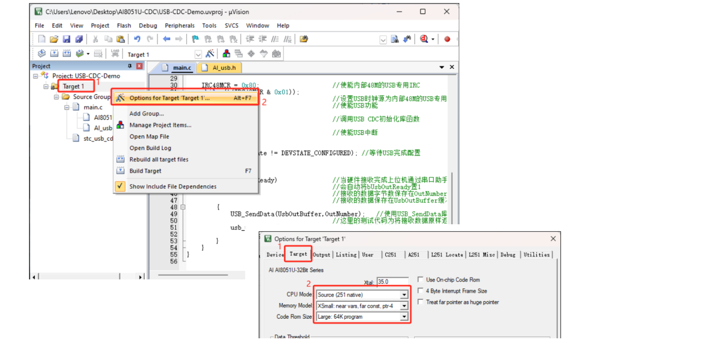Select Source Group folder in project tree

92,97
